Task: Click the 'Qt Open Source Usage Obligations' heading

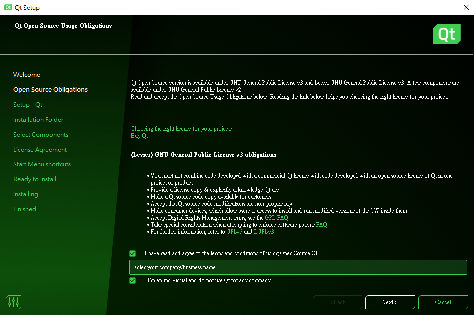Action: coord(64,26)
